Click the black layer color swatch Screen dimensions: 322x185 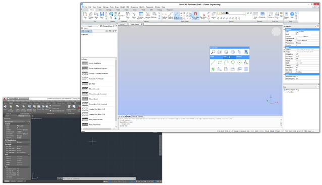click(x=227, y=13)
